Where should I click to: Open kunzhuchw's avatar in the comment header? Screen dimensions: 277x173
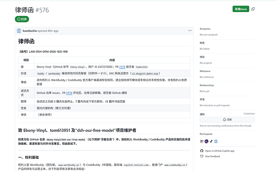19,31
